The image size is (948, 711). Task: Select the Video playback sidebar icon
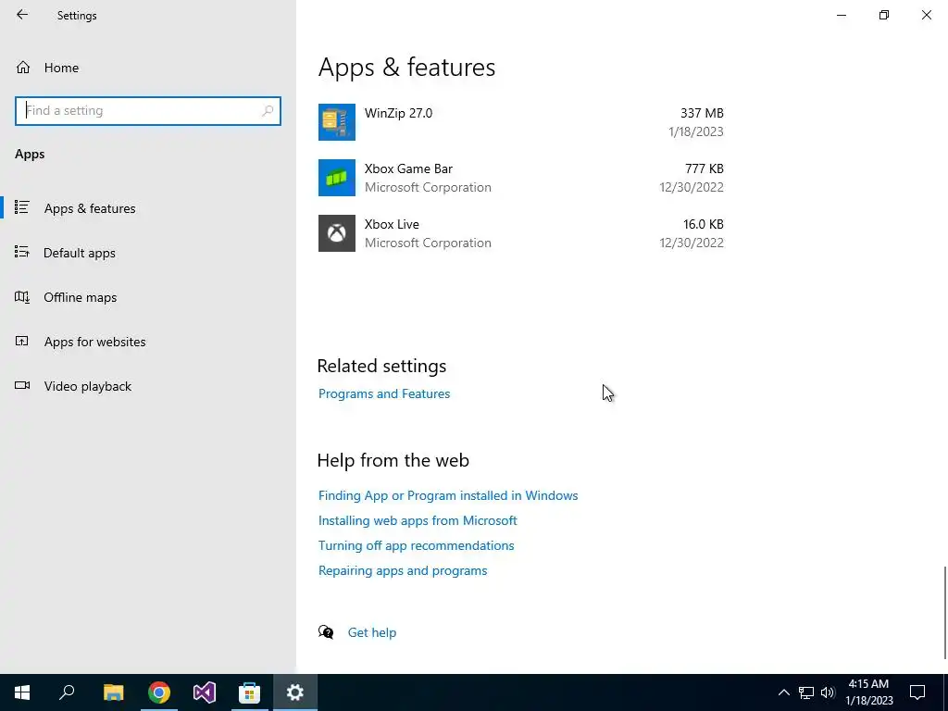tap(22, 386)
